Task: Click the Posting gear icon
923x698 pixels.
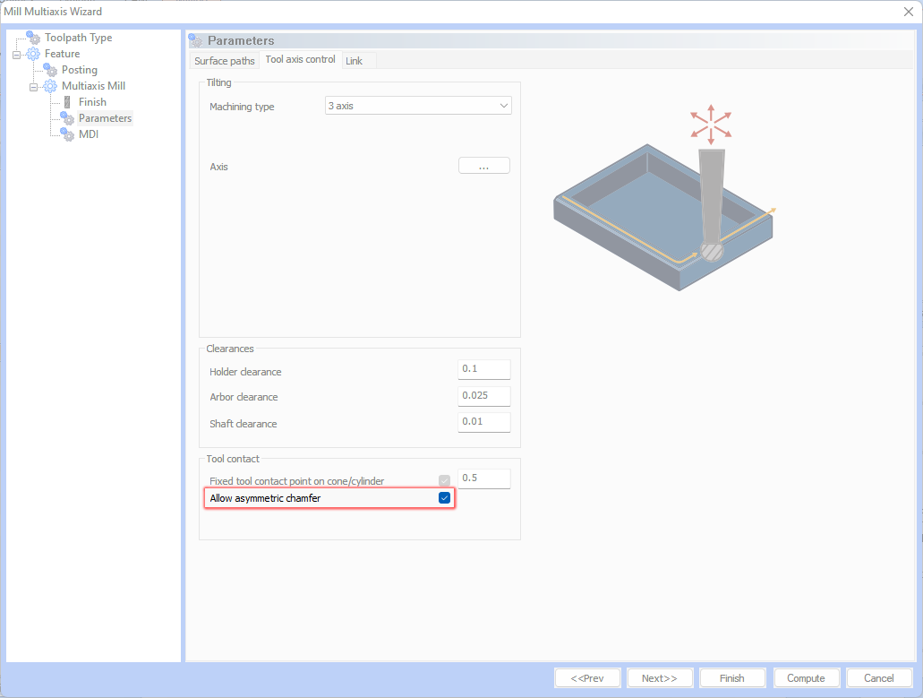Action: 50,70
